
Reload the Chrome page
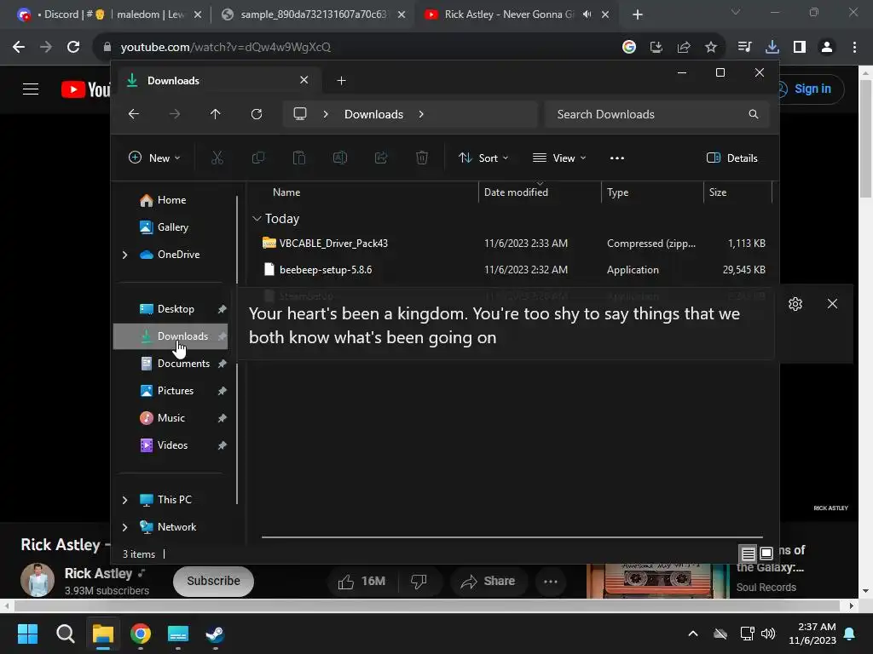[x=73, y=48]
